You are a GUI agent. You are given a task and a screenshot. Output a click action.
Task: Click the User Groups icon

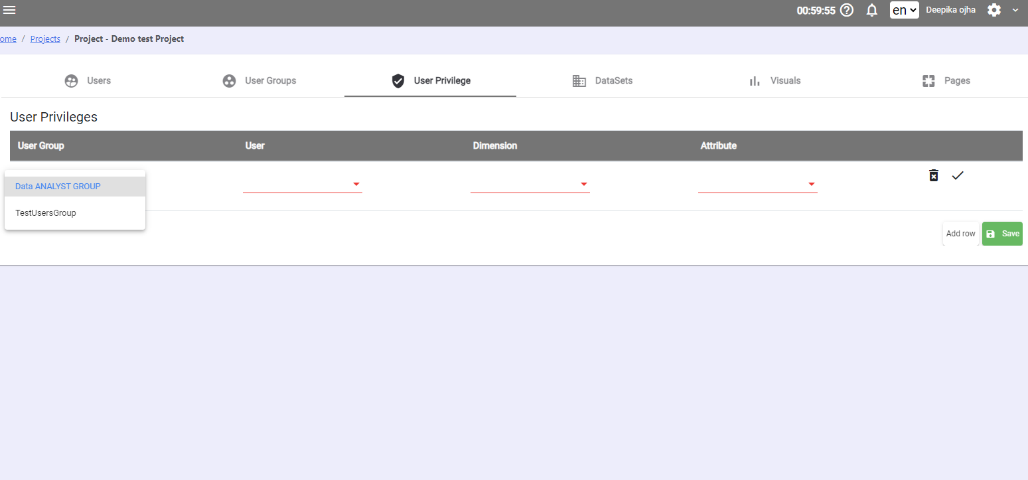(229, 80)
